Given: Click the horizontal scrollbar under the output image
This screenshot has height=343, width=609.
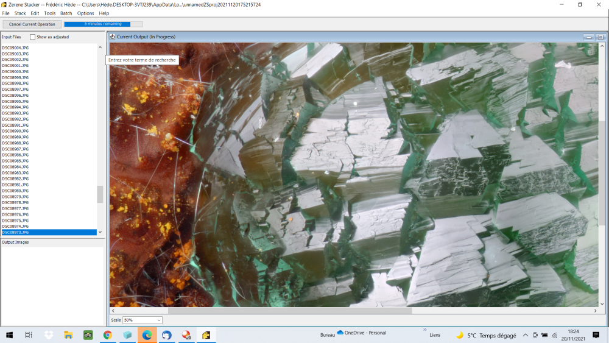Looking at the screenshot, I should [289, 311].
